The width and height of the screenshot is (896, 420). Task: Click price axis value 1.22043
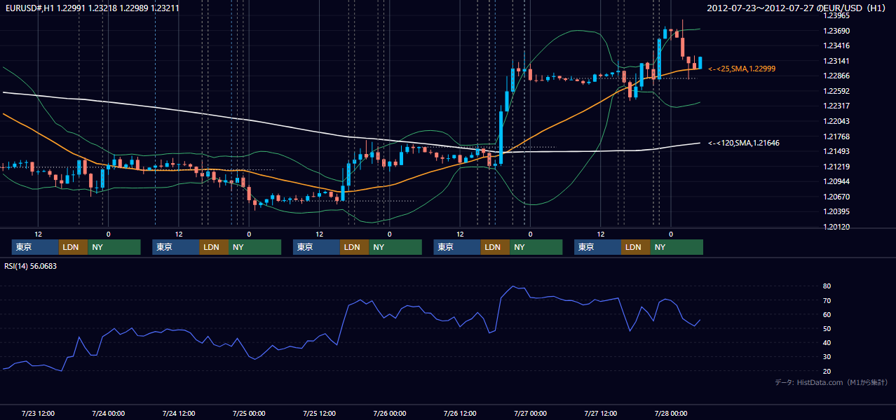836,121
